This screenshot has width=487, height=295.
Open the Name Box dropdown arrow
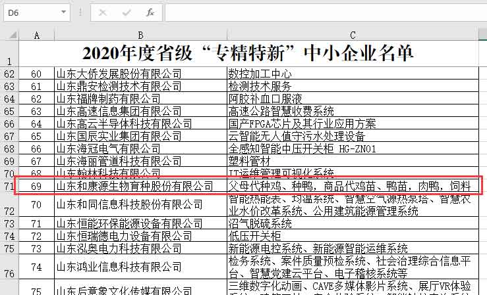pyautogui.click(x=63, y=12)
